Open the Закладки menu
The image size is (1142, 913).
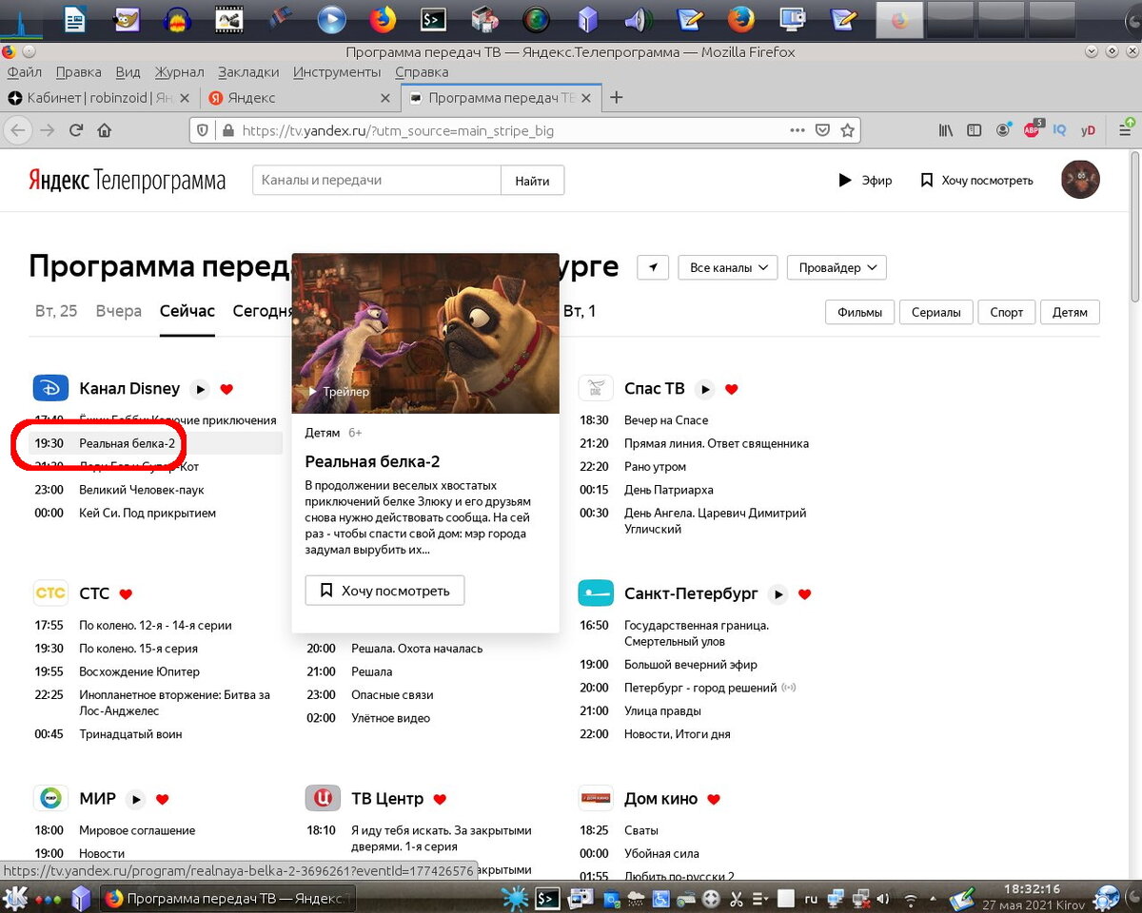(248, 71)
